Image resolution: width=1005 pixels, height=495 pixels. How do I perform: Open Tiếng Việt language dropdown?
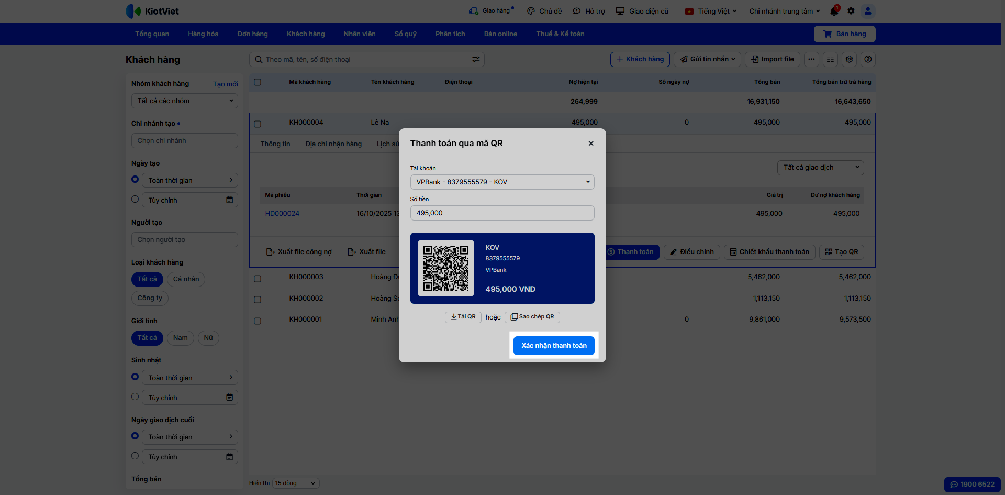click(x=711, y=11)
